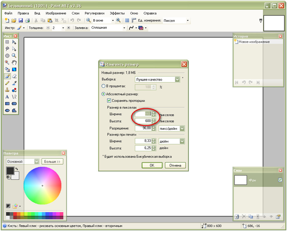Open the 'Основной' color dropdown in palette
Viewport: 287px width, 231px height.
click(x=37, y=161)
